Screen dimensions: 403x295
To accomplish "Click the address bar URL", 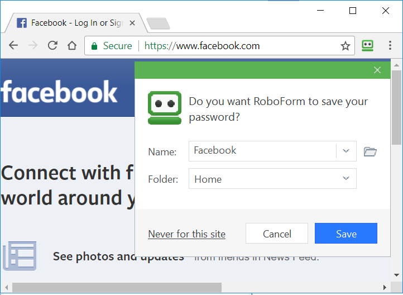I will tap(202, 46).
